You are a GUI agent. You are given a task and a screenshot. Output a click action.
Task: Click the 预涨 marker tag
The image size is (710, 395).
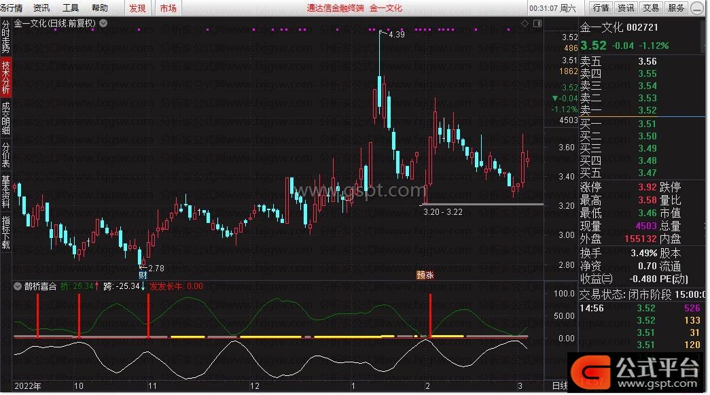pos(425,275)
